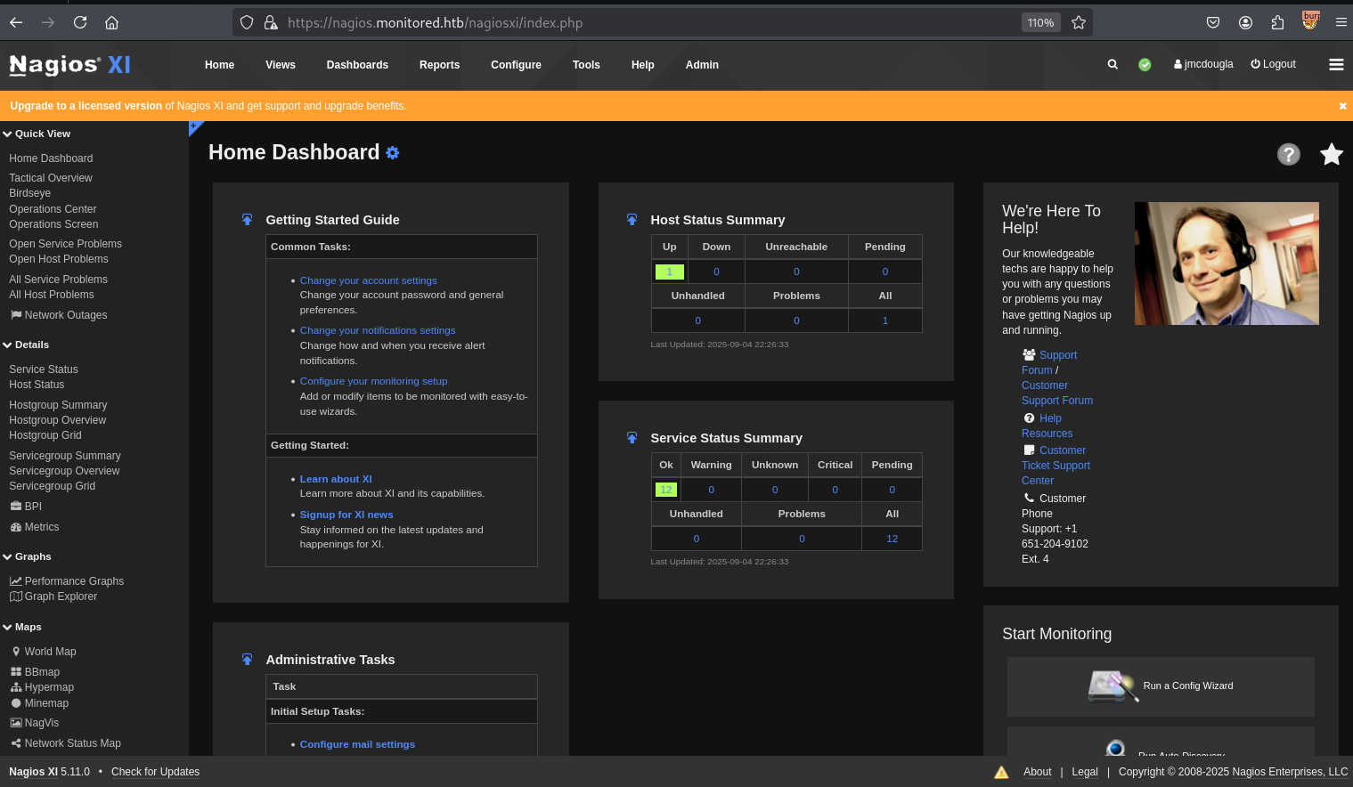Click the green system status check icon
1353x787 pixels.
1145,64
